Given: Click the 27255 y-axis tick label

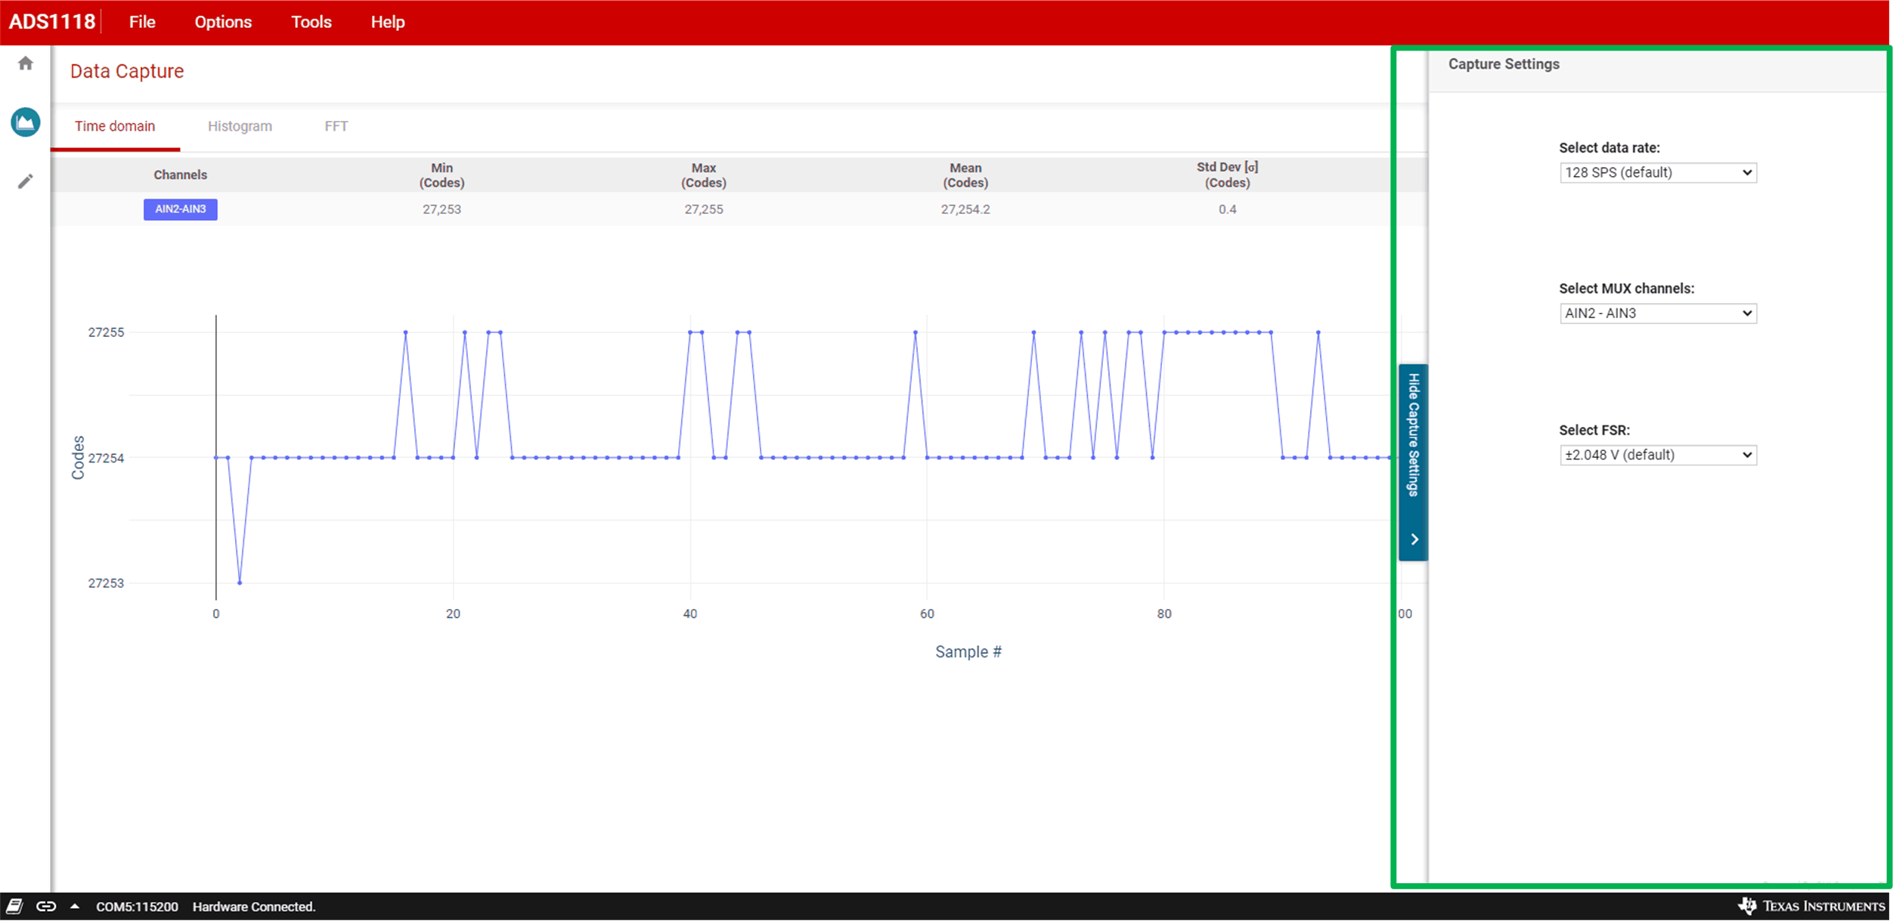Looking at the screenshot, I should [106, 332].
